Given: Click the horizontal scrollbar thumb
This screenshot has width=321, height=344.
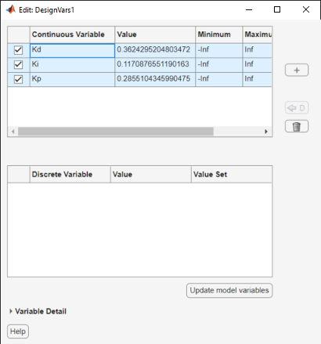Looking at the screenshot, I should point(116,132).
